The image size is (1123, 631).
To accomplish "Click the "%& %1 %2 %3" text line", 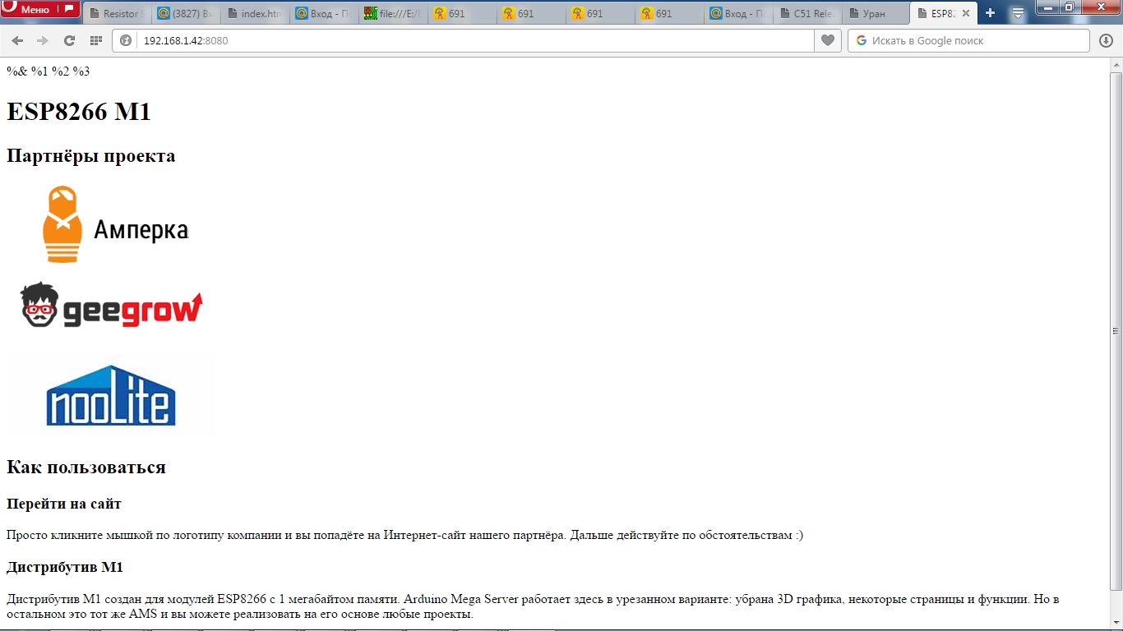I will pos(48,71).
